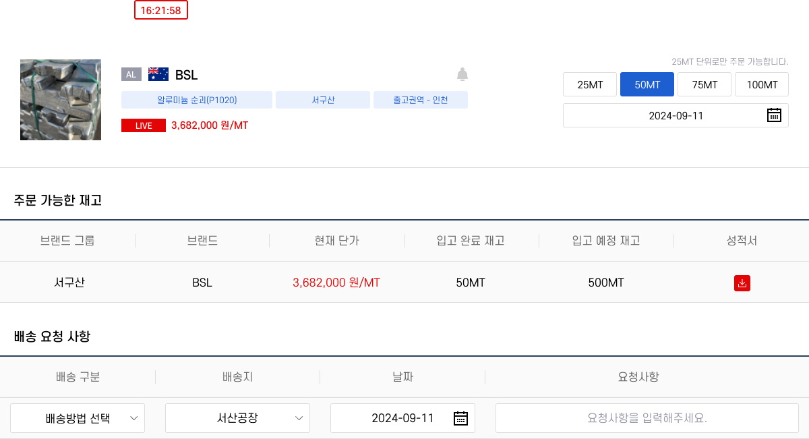Screen dimensions: 809x439
Task: Select the 25MT quantity option
Action: [x=590, y=85]
